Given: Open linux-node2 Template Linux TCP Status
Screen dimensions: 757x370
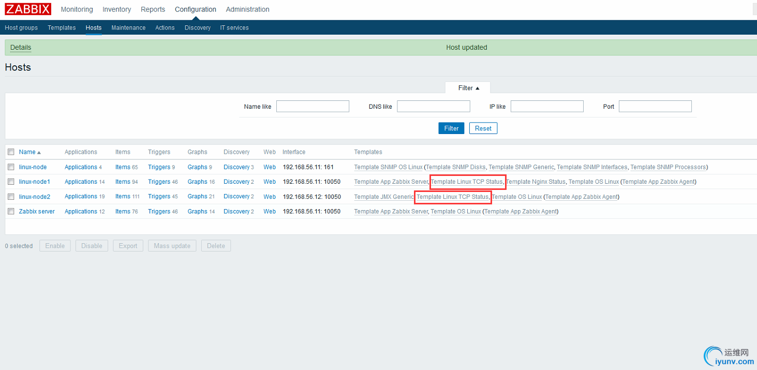Looking at the screenshot, I should tap(453, 197).
